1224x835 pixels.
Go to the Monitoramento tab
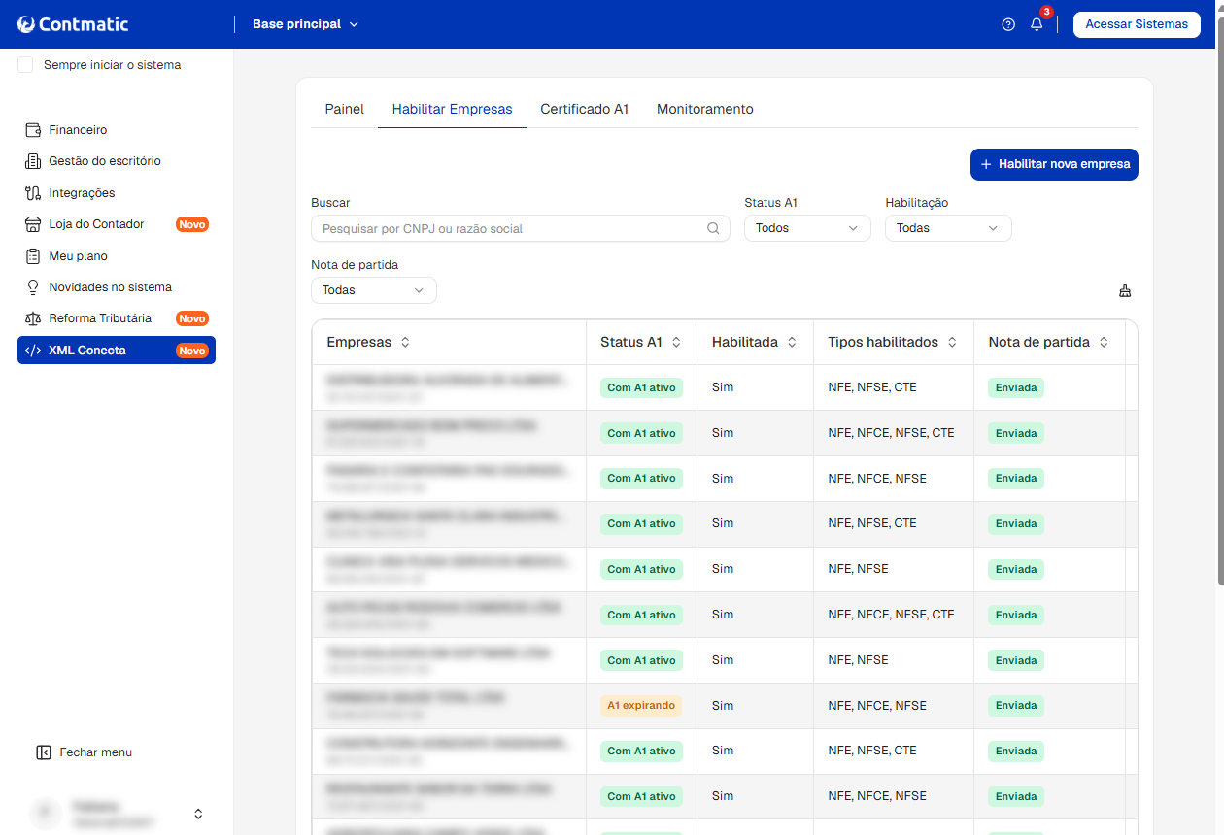click(x=705, y=110)
